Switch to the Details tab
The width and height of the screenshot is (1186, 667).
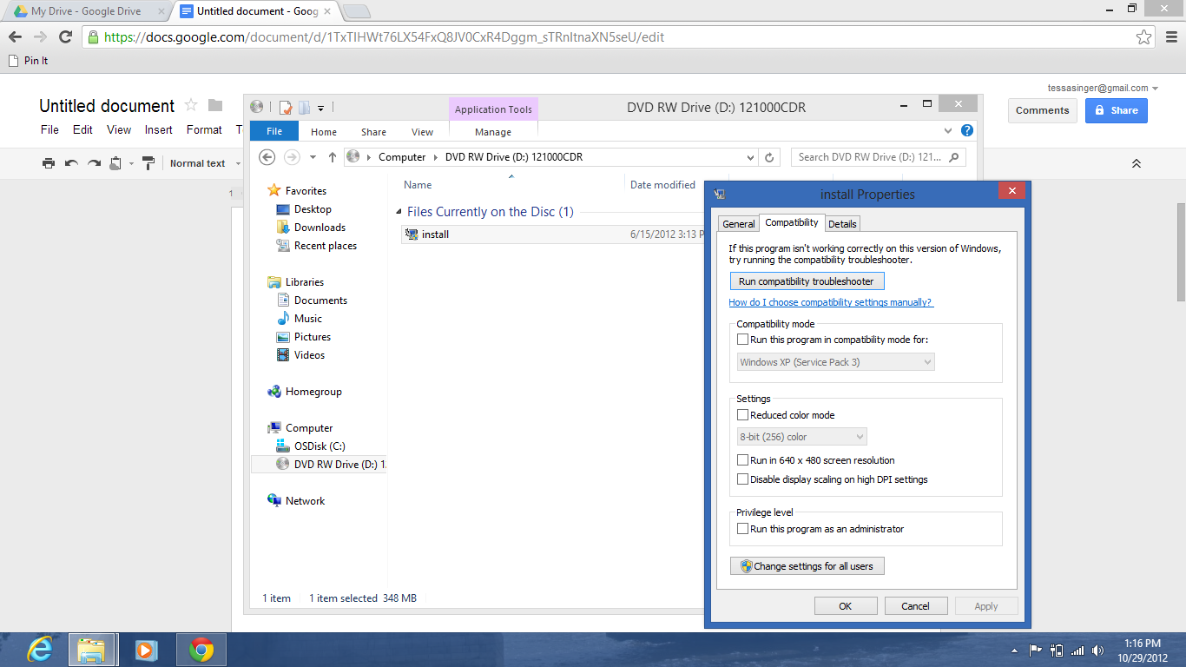click(841, 224)
